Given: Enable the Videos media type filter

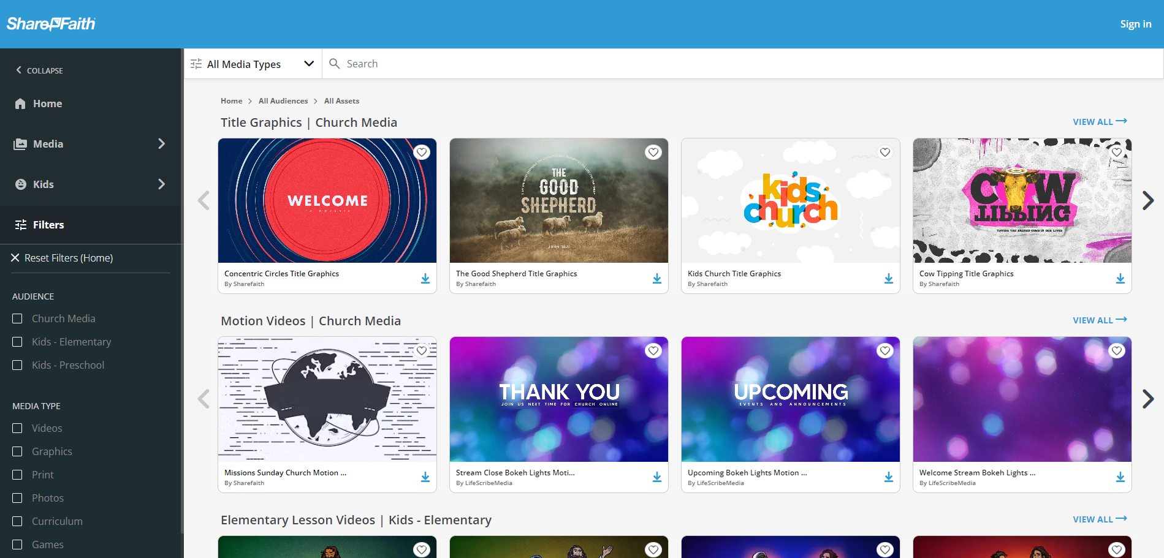Looking at the screenshot, I should click(17, 428).
